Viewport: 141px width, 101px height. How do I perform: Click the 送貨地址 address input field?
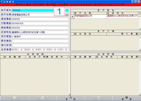click(x=40, y=32)
